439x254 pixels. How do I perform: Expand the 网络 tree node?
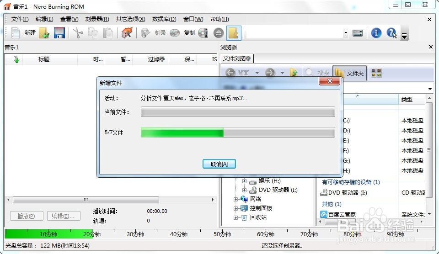[236, 199]
